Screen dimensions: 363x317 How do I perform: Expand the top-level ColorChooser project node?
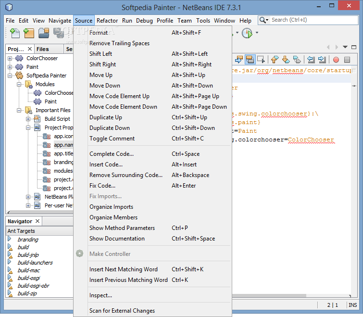coord(10,58)
